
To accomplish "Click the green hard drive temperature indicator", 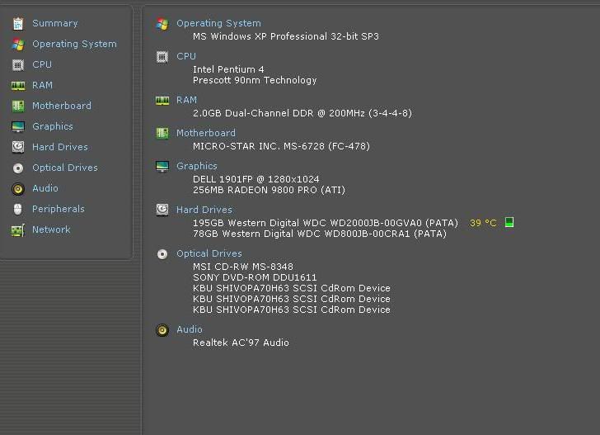I will [x=509, y=222].
